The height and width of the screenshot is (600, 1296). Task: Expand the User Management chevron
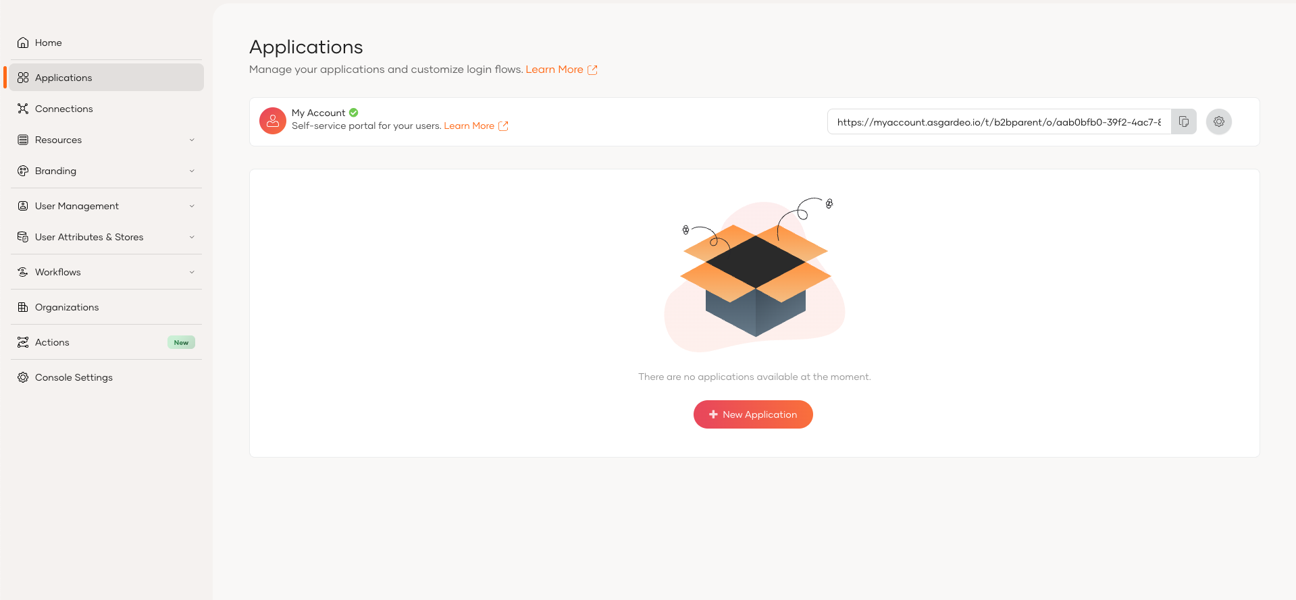pos(192,206)
